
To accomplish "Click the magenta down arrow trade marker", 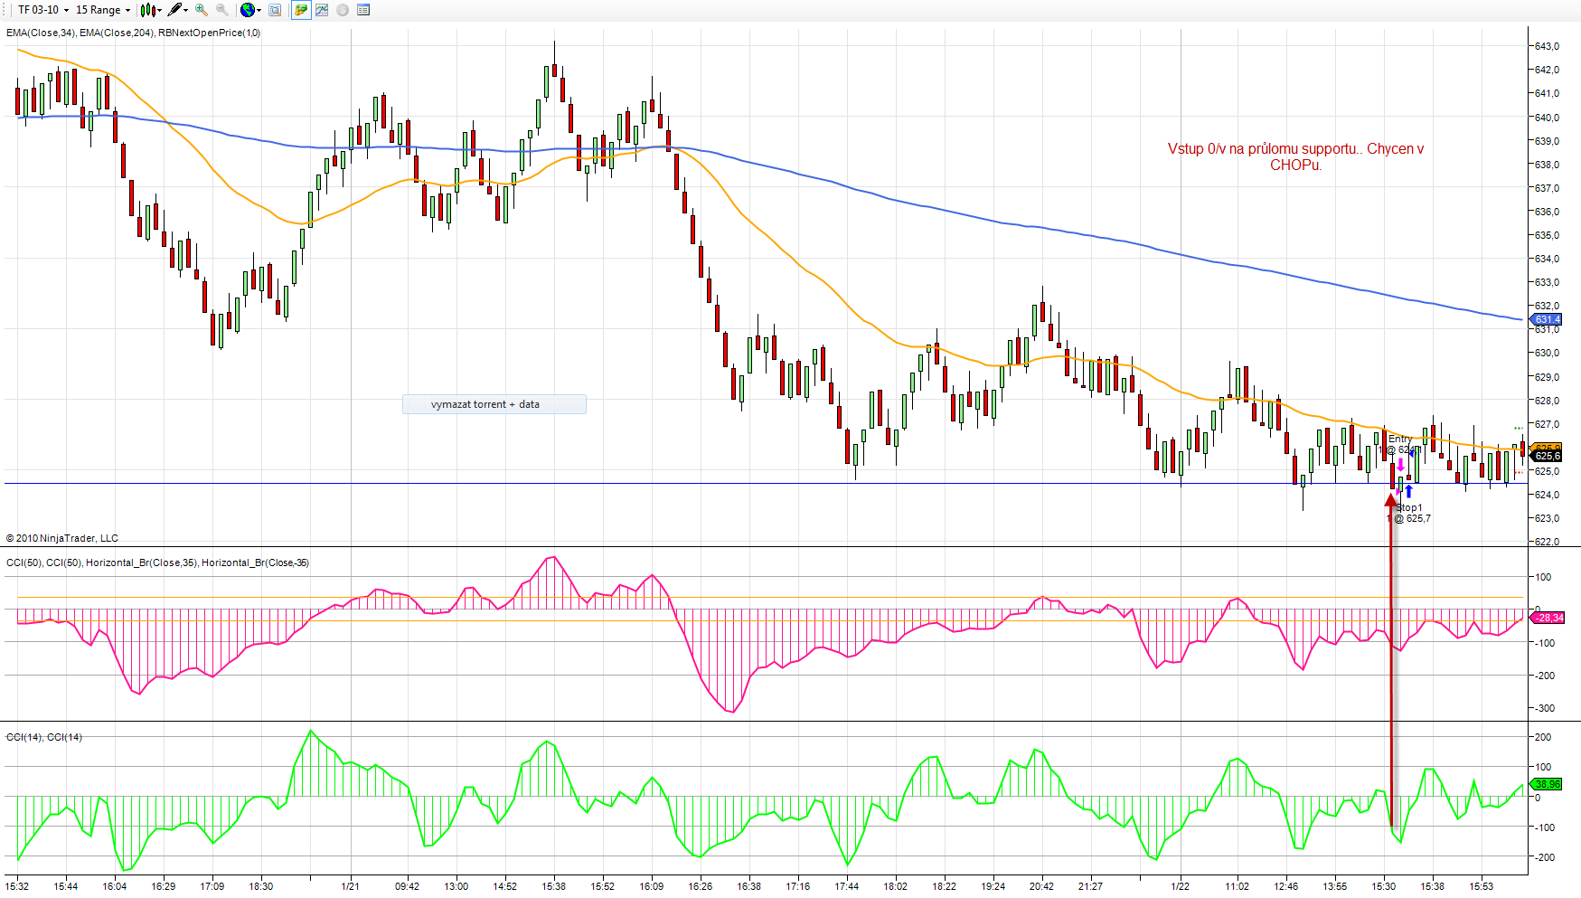I will [x=1400, y=465].
